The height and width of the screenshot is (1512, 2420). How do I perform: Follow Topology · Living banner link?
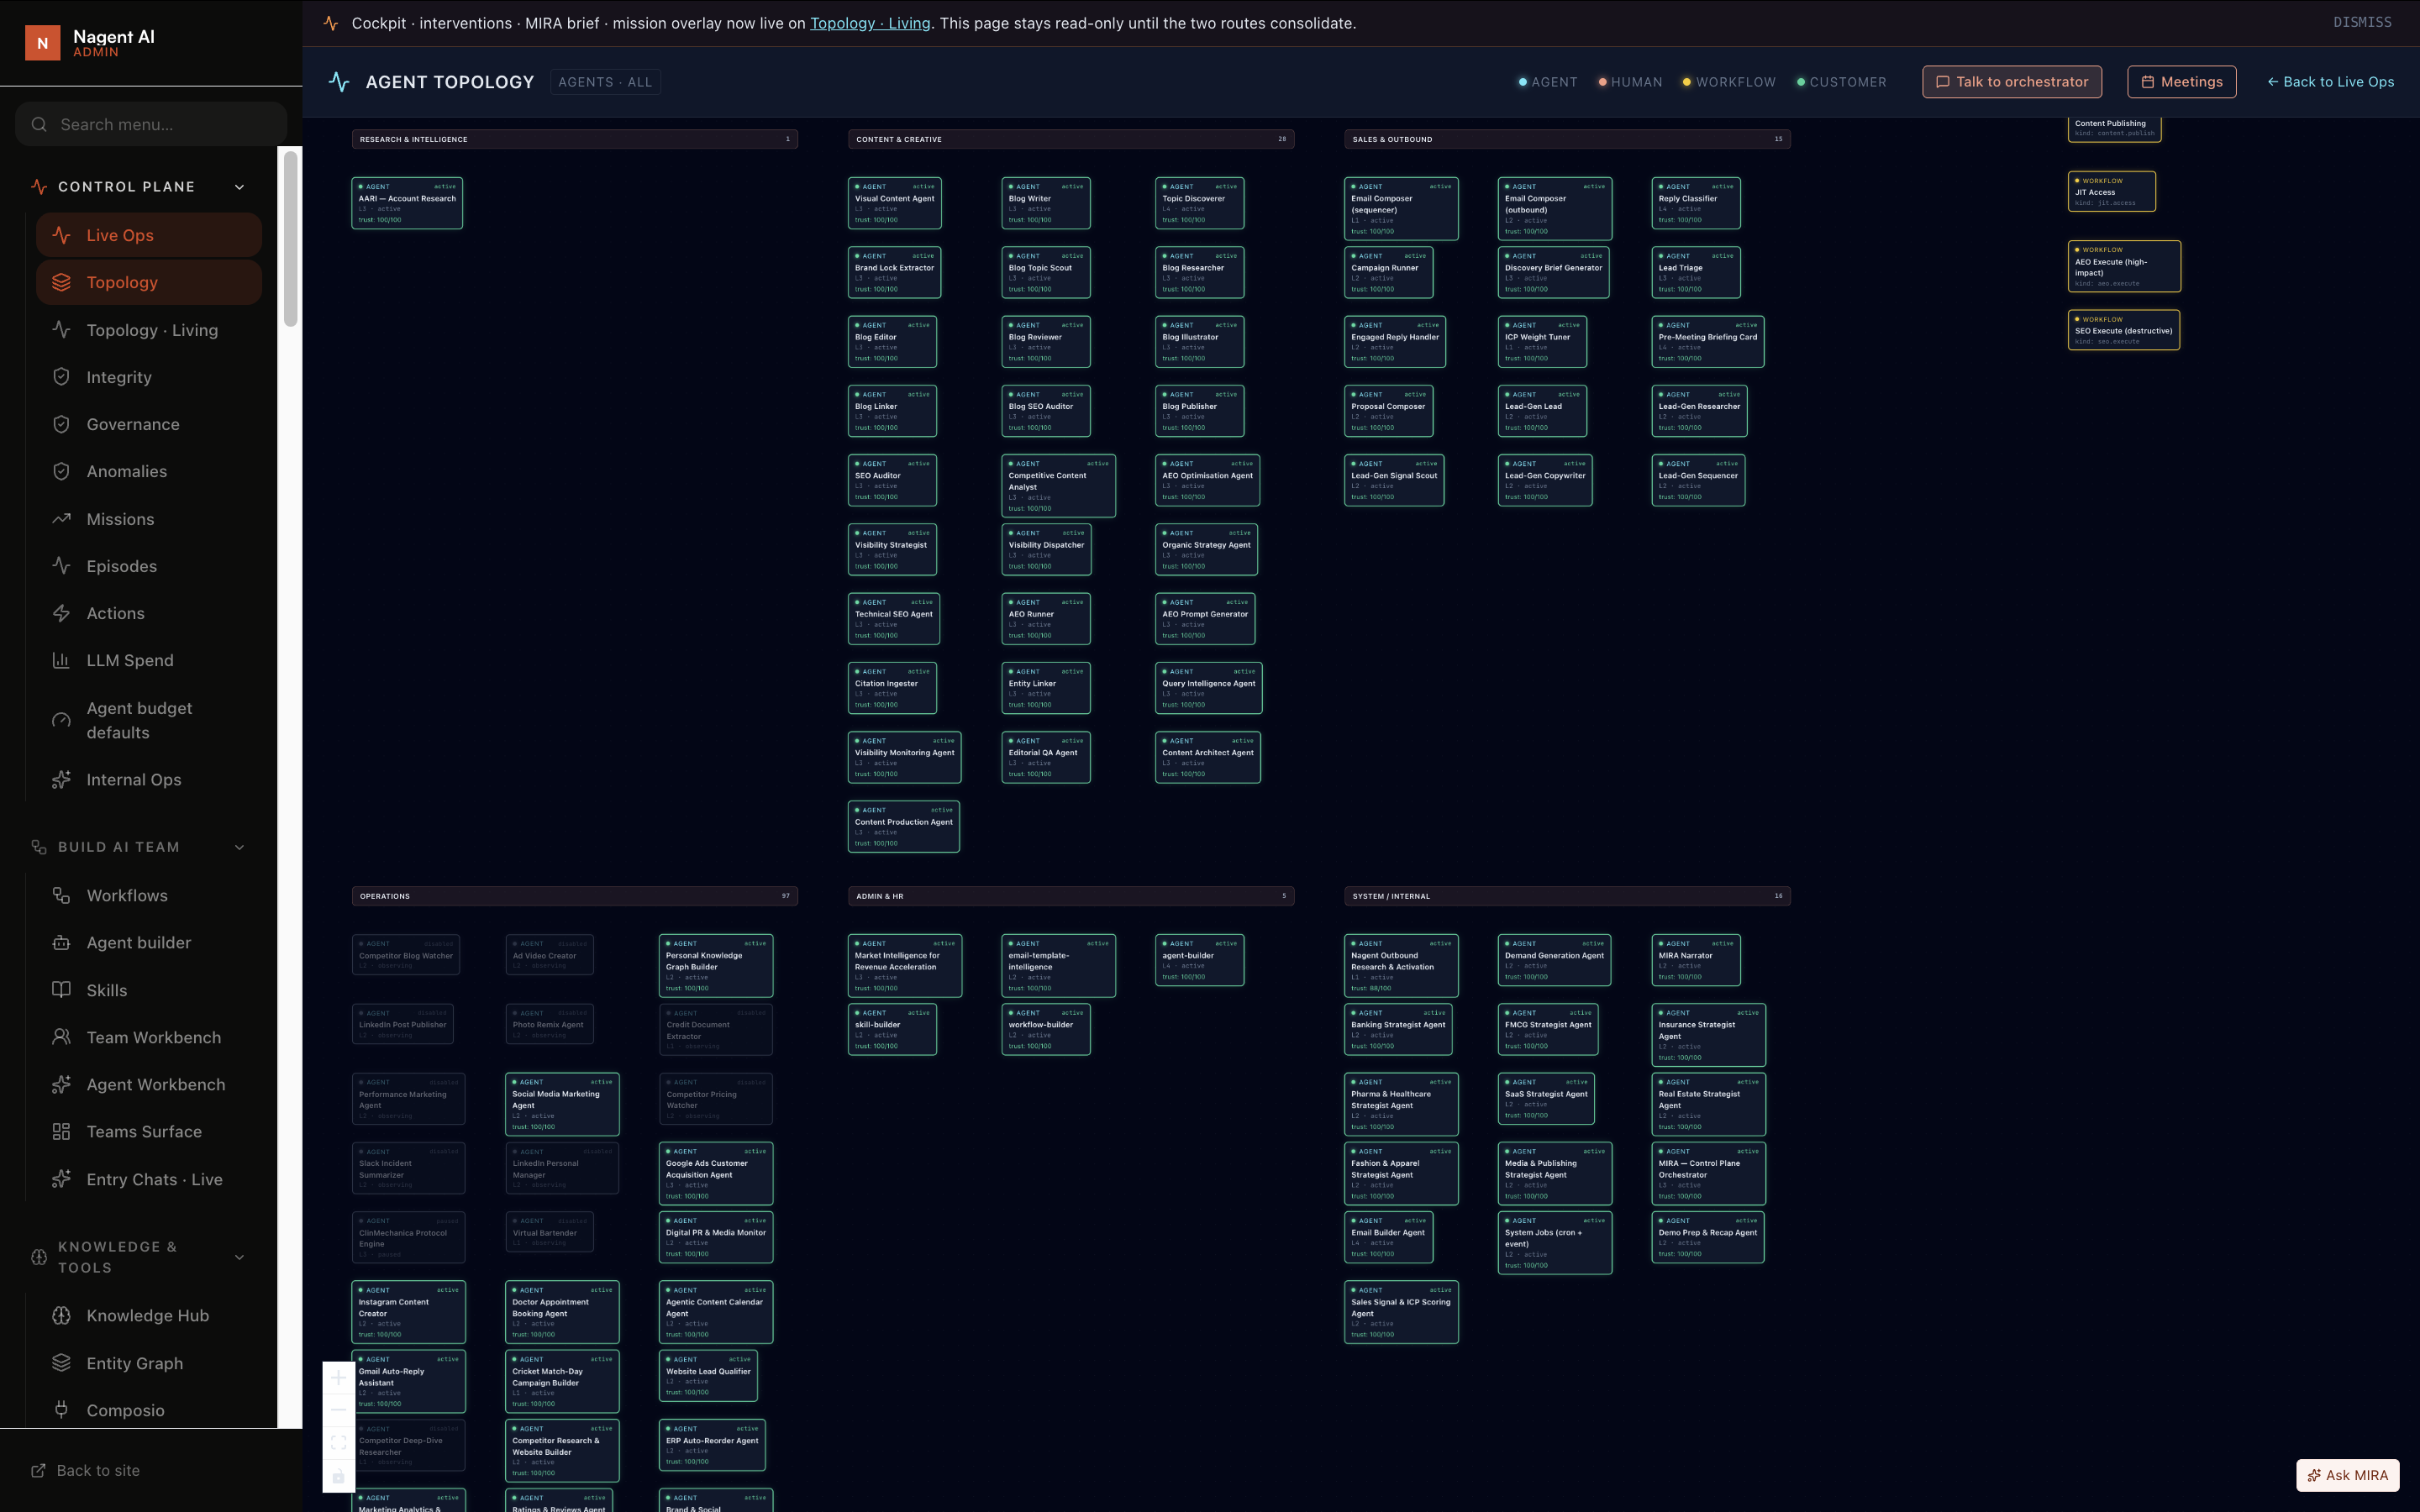click(x=870, y=23)
